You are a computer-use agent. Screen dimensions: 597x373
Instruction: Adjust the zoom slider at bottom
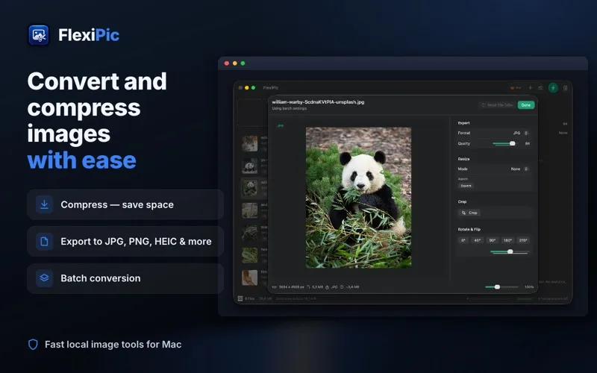pyautogui.click(x=497, y=287)
